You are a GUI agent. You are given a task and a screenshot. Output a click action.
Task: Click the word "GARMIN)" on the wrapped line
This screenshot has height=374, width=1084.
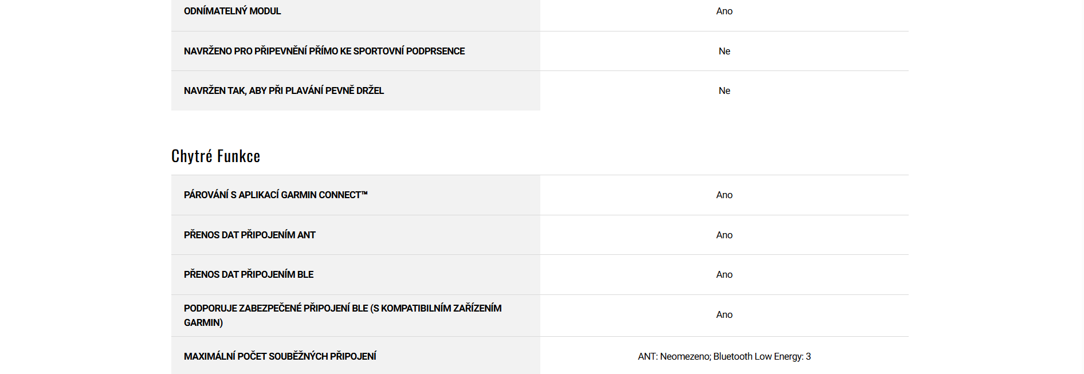(203, 322)
